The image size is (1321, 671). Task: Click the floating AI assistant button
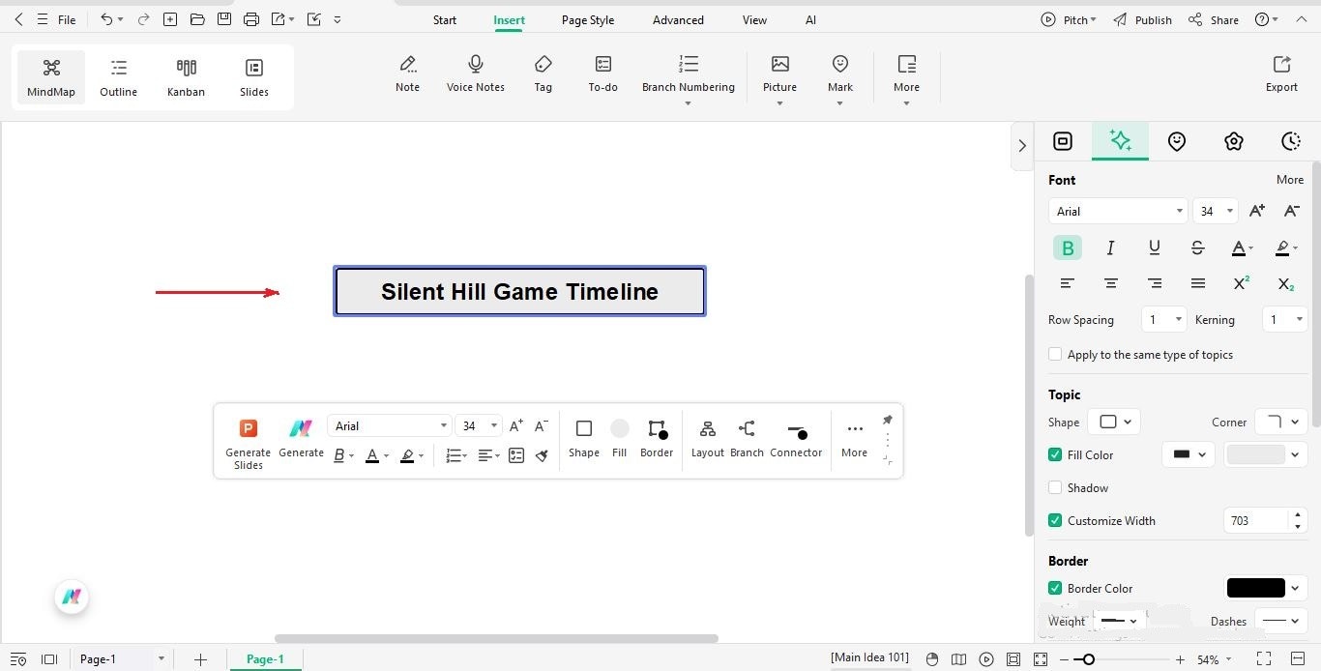pyautogui.click(x=72, y=597)
